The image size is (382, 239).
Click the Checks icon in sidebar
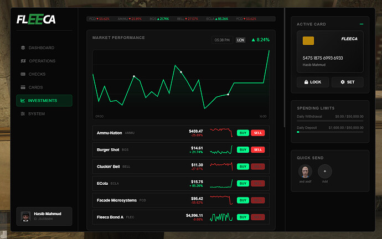[23, 74]
